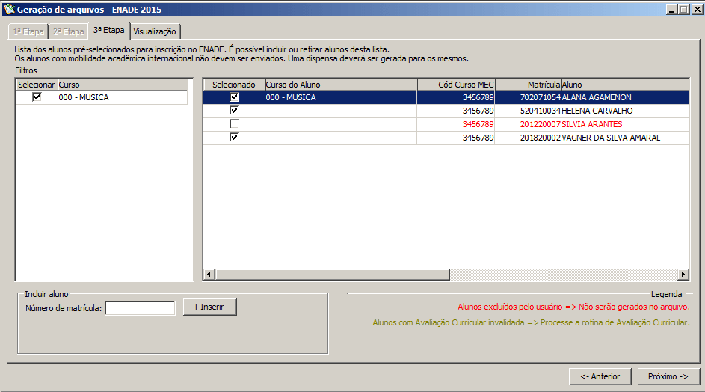
Task: Go to next step with Próximo button
Action: (x=668, y=376)
